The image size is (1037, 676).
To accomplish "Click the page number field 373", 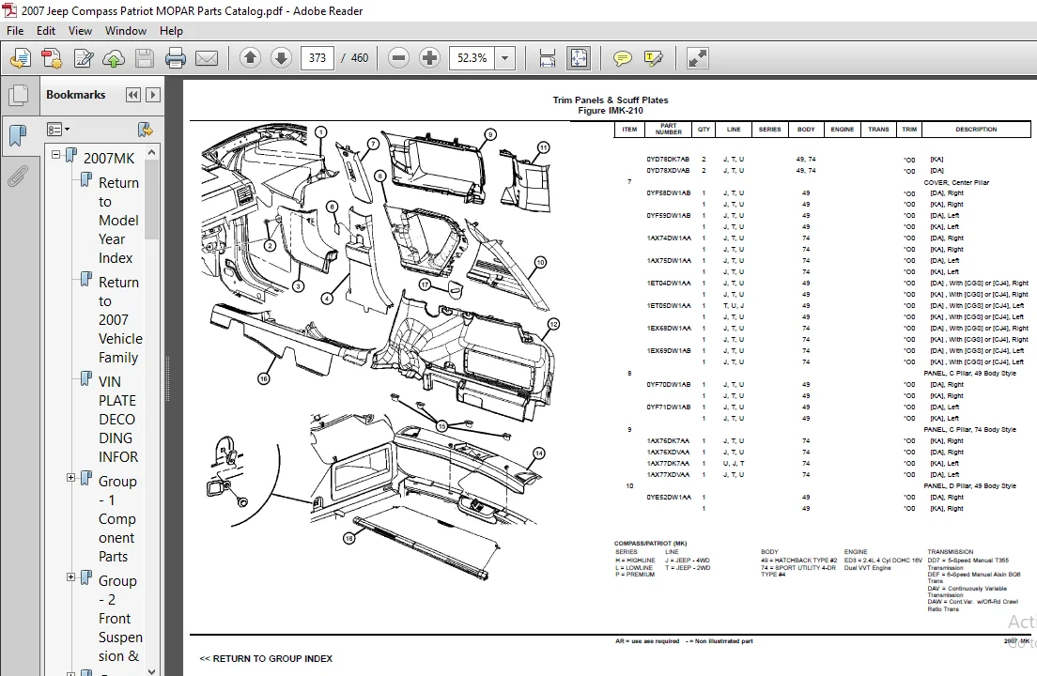I will [317, 58].
